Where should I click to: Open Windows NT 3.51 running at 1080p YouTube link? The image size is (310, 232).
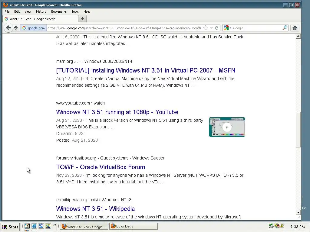point(117,112)
